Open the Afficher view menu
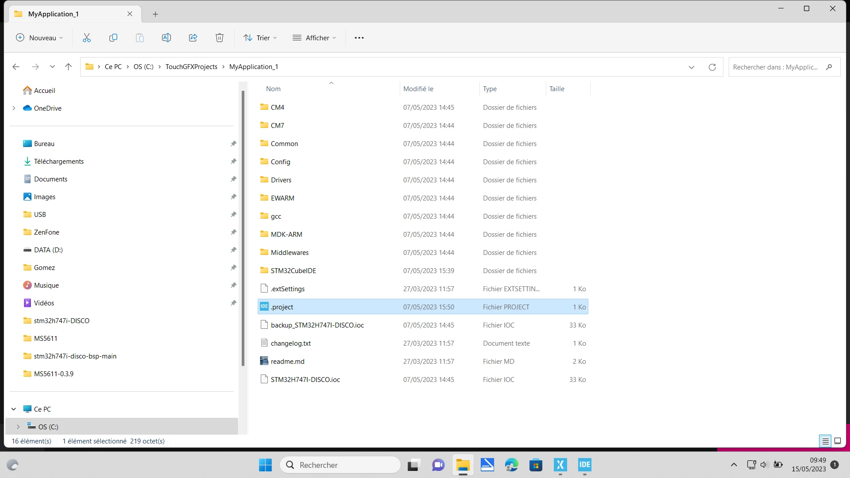Viewport: 850px width, 478px height. [314, 38]
